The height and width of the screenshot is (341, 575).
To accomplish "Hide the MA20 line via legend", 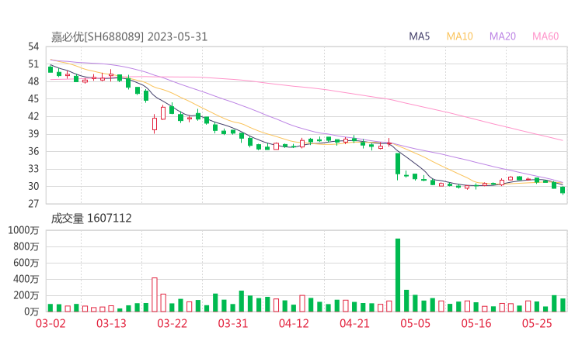I will (504, 36).
